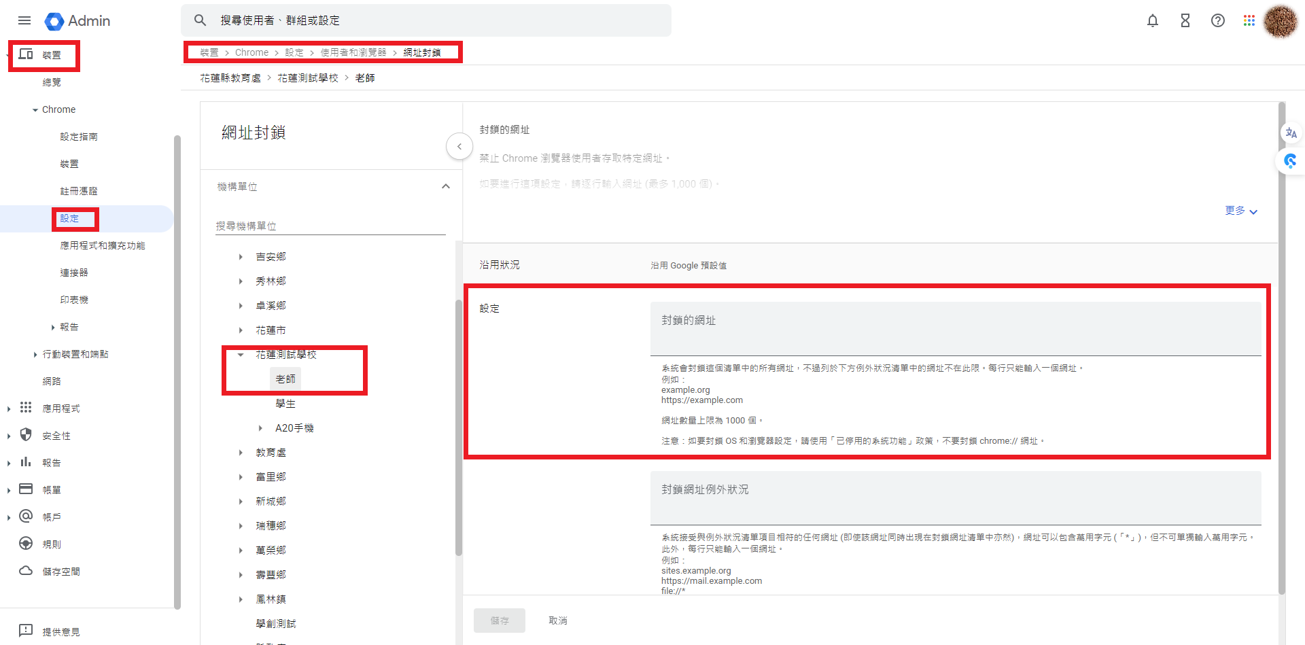Click the 提供意見 feedback icon
This screenshot has height=645, width=1305.
tap(26, 631)
